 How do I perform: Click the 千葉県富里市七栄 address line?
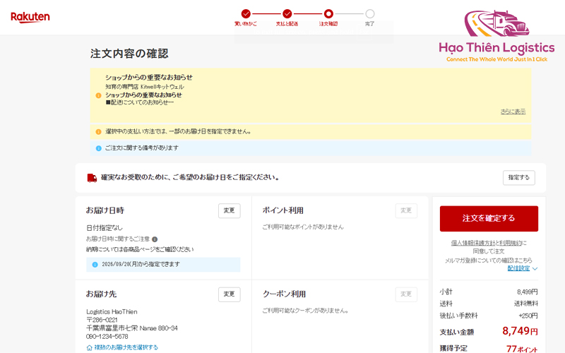(132, 328)
